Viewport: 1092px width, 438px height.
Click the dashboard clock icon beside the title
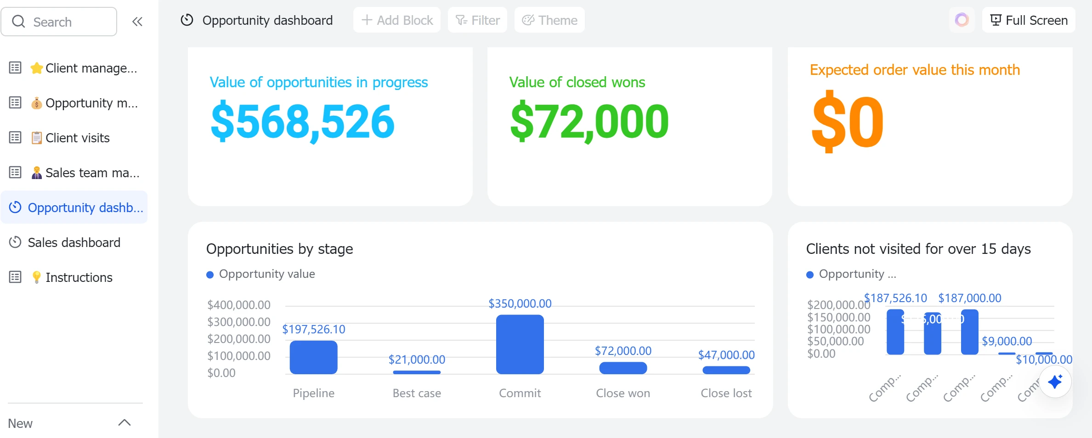pyautogui.click(x=187, y=20)
